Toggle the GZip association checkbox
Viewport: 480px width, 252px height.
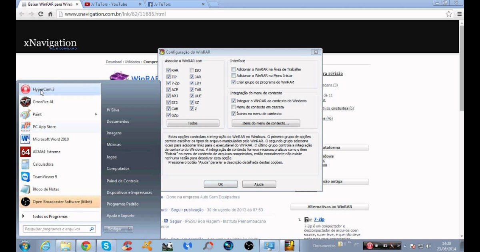(169, 115)
